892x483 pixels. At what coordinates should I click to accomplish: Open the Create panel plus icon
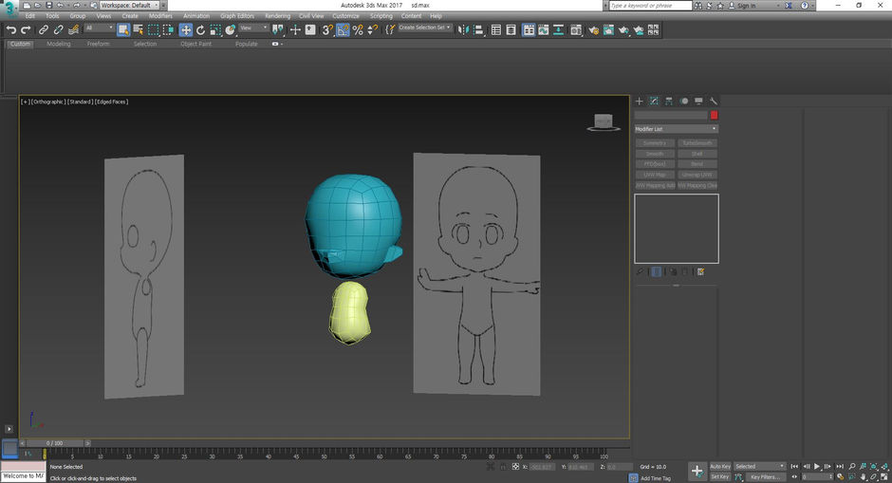click(639, 101)
